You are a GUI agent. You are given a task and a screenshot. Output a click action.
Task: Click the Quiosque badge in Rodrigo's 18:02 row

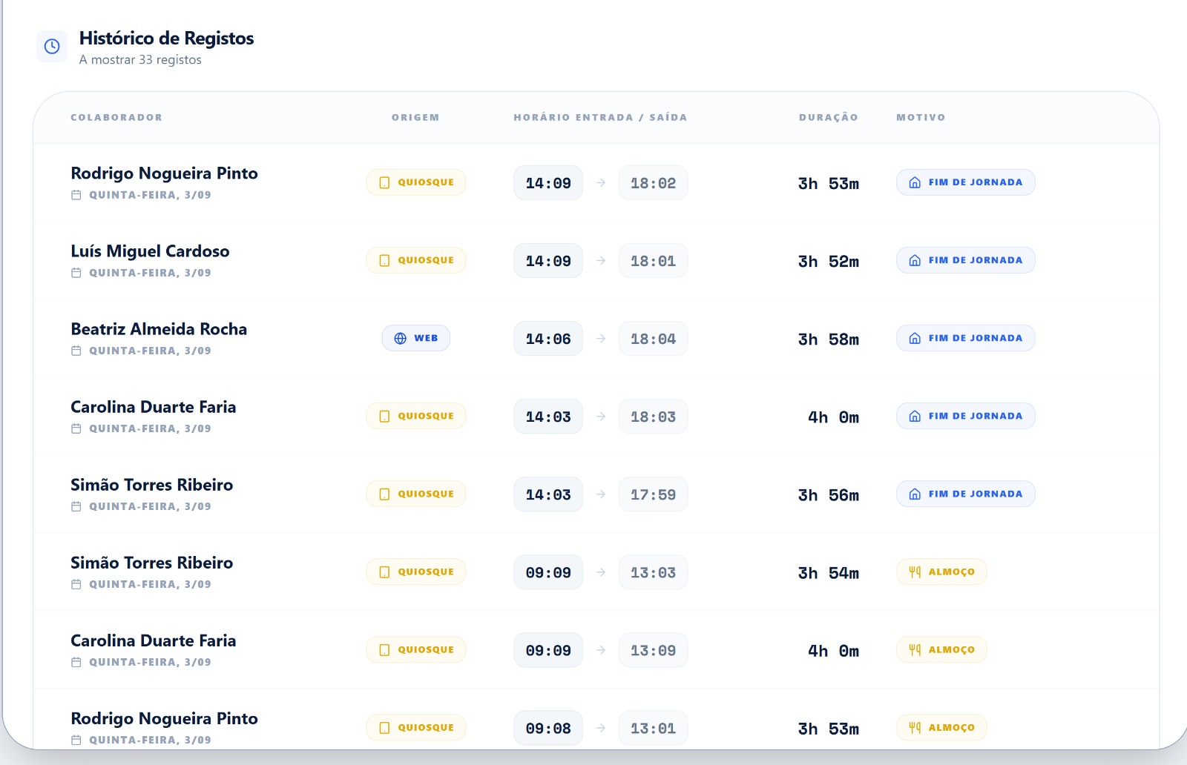416,182
